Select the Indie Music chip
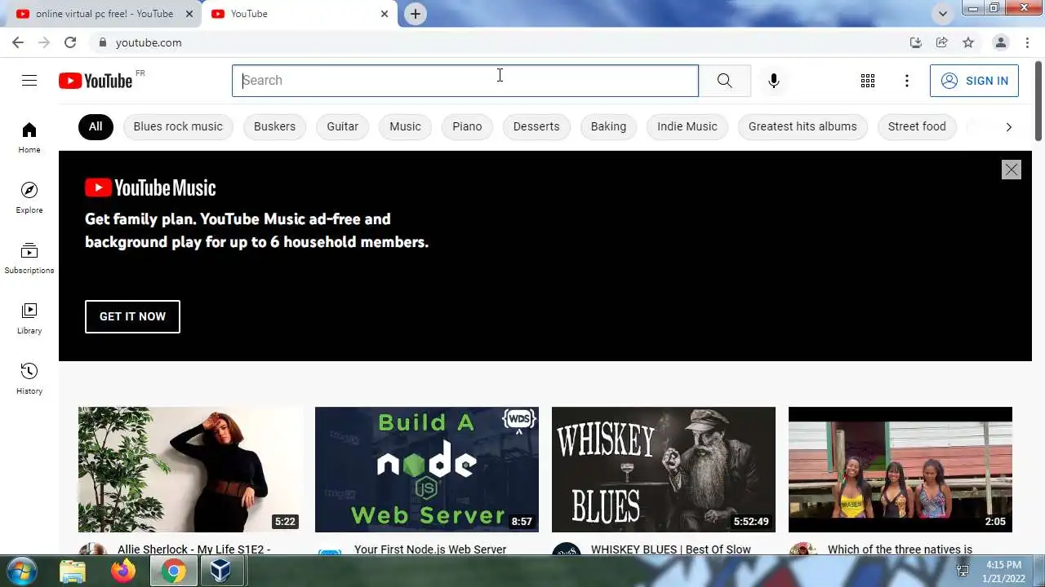This screenshot has height=587, width=1045. tap(687, 126)
